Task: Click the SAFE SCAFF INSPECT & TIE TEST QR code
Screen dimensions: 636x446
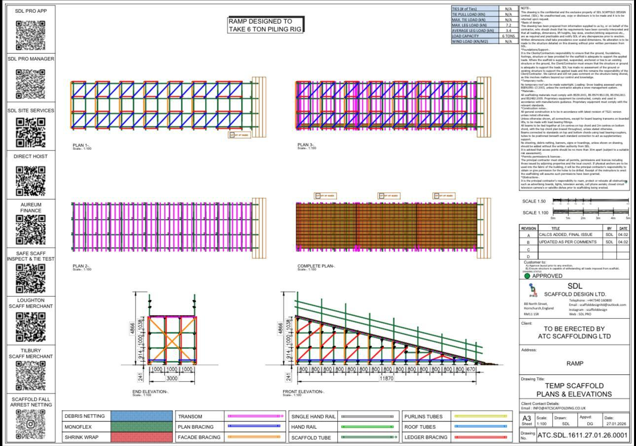Action: pos(31,278)
